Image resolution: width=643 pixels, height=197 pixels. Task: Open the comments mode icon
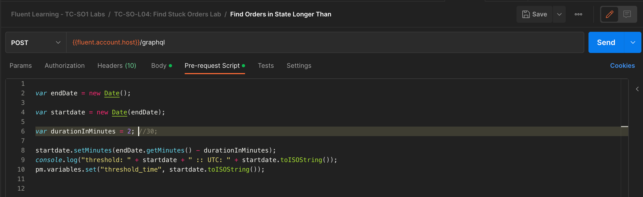tap(627, 14)
